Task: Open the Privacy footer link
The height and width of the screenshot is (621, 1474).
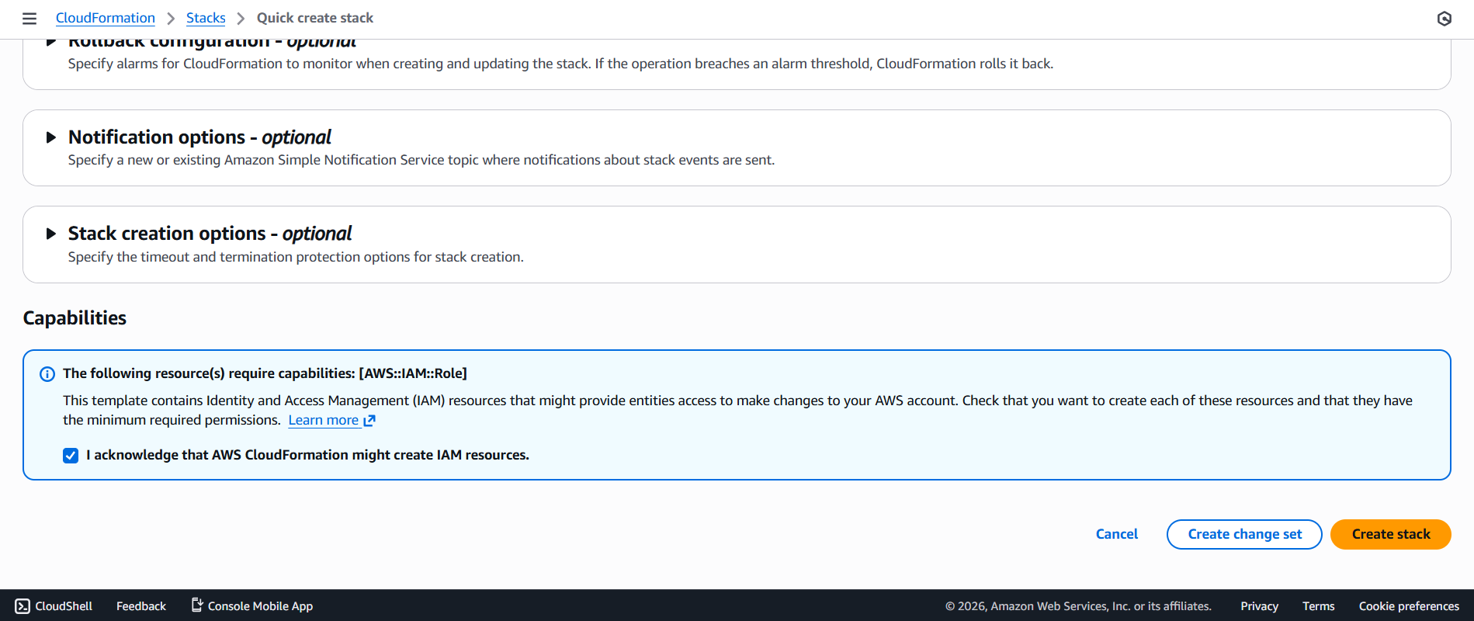Action: [x=1259, y=606]
